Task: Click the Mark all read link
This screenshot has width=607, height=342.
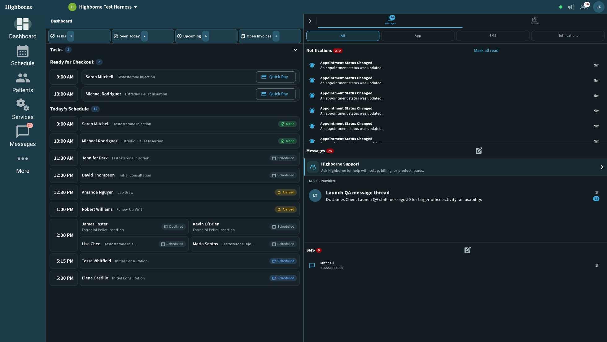Action: click(x=486, y=51)
